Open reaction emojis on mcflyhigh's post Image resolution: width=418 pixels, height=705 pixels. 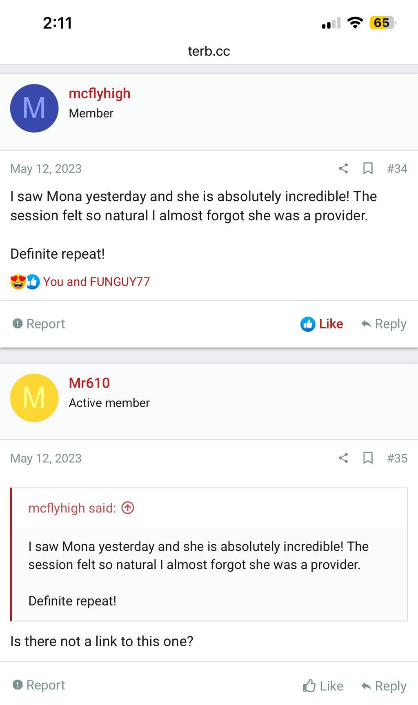[25, 282]
